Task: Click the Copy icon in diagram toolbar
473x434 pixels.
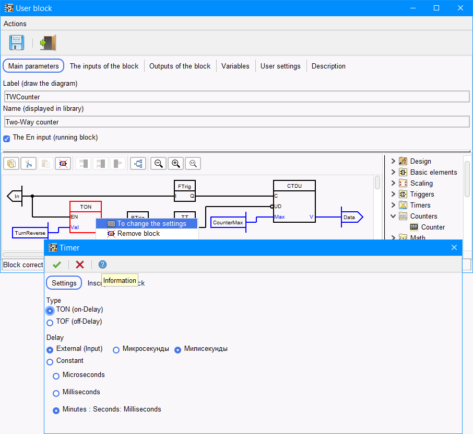Action: coord(10,163)
